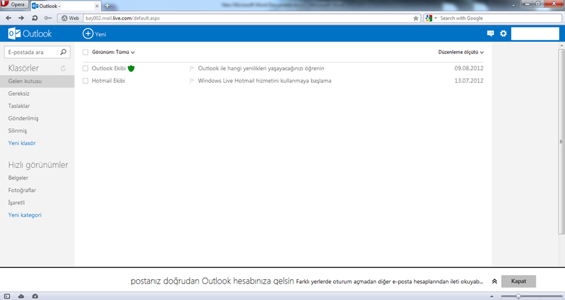This screenshot has width=565, height=300.
Task: Click the Web site badge
Action: (70, 18)
